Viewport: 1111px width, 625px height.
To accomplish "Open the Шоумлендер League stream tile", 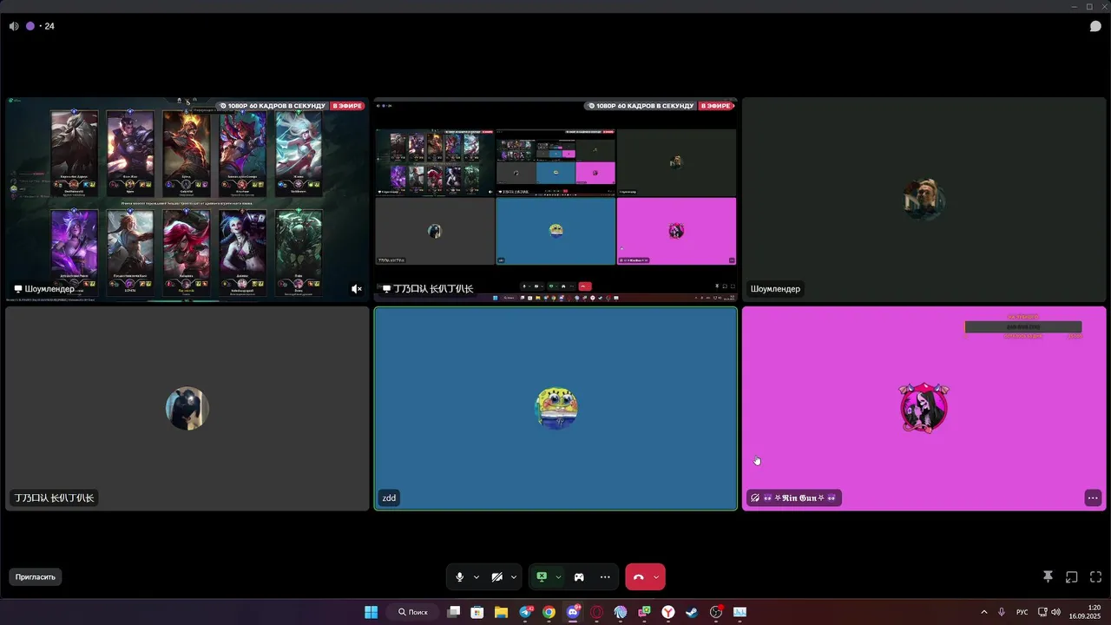I will tap(187, 199).
